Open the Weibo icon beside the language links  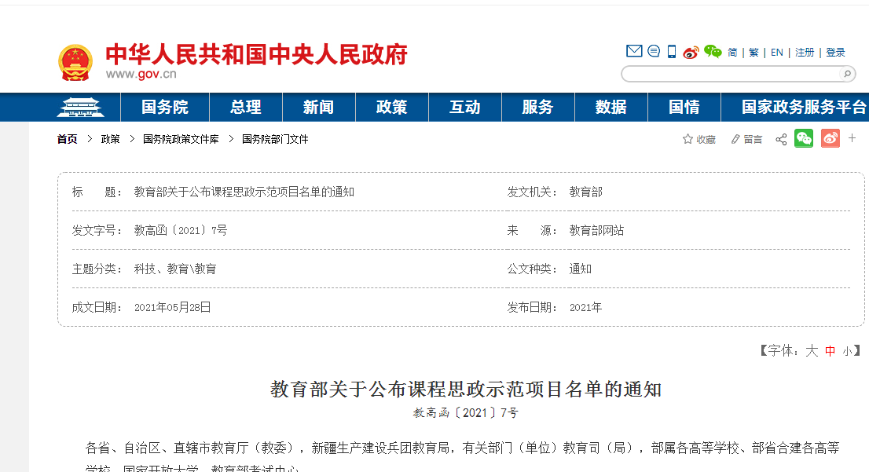691,53
